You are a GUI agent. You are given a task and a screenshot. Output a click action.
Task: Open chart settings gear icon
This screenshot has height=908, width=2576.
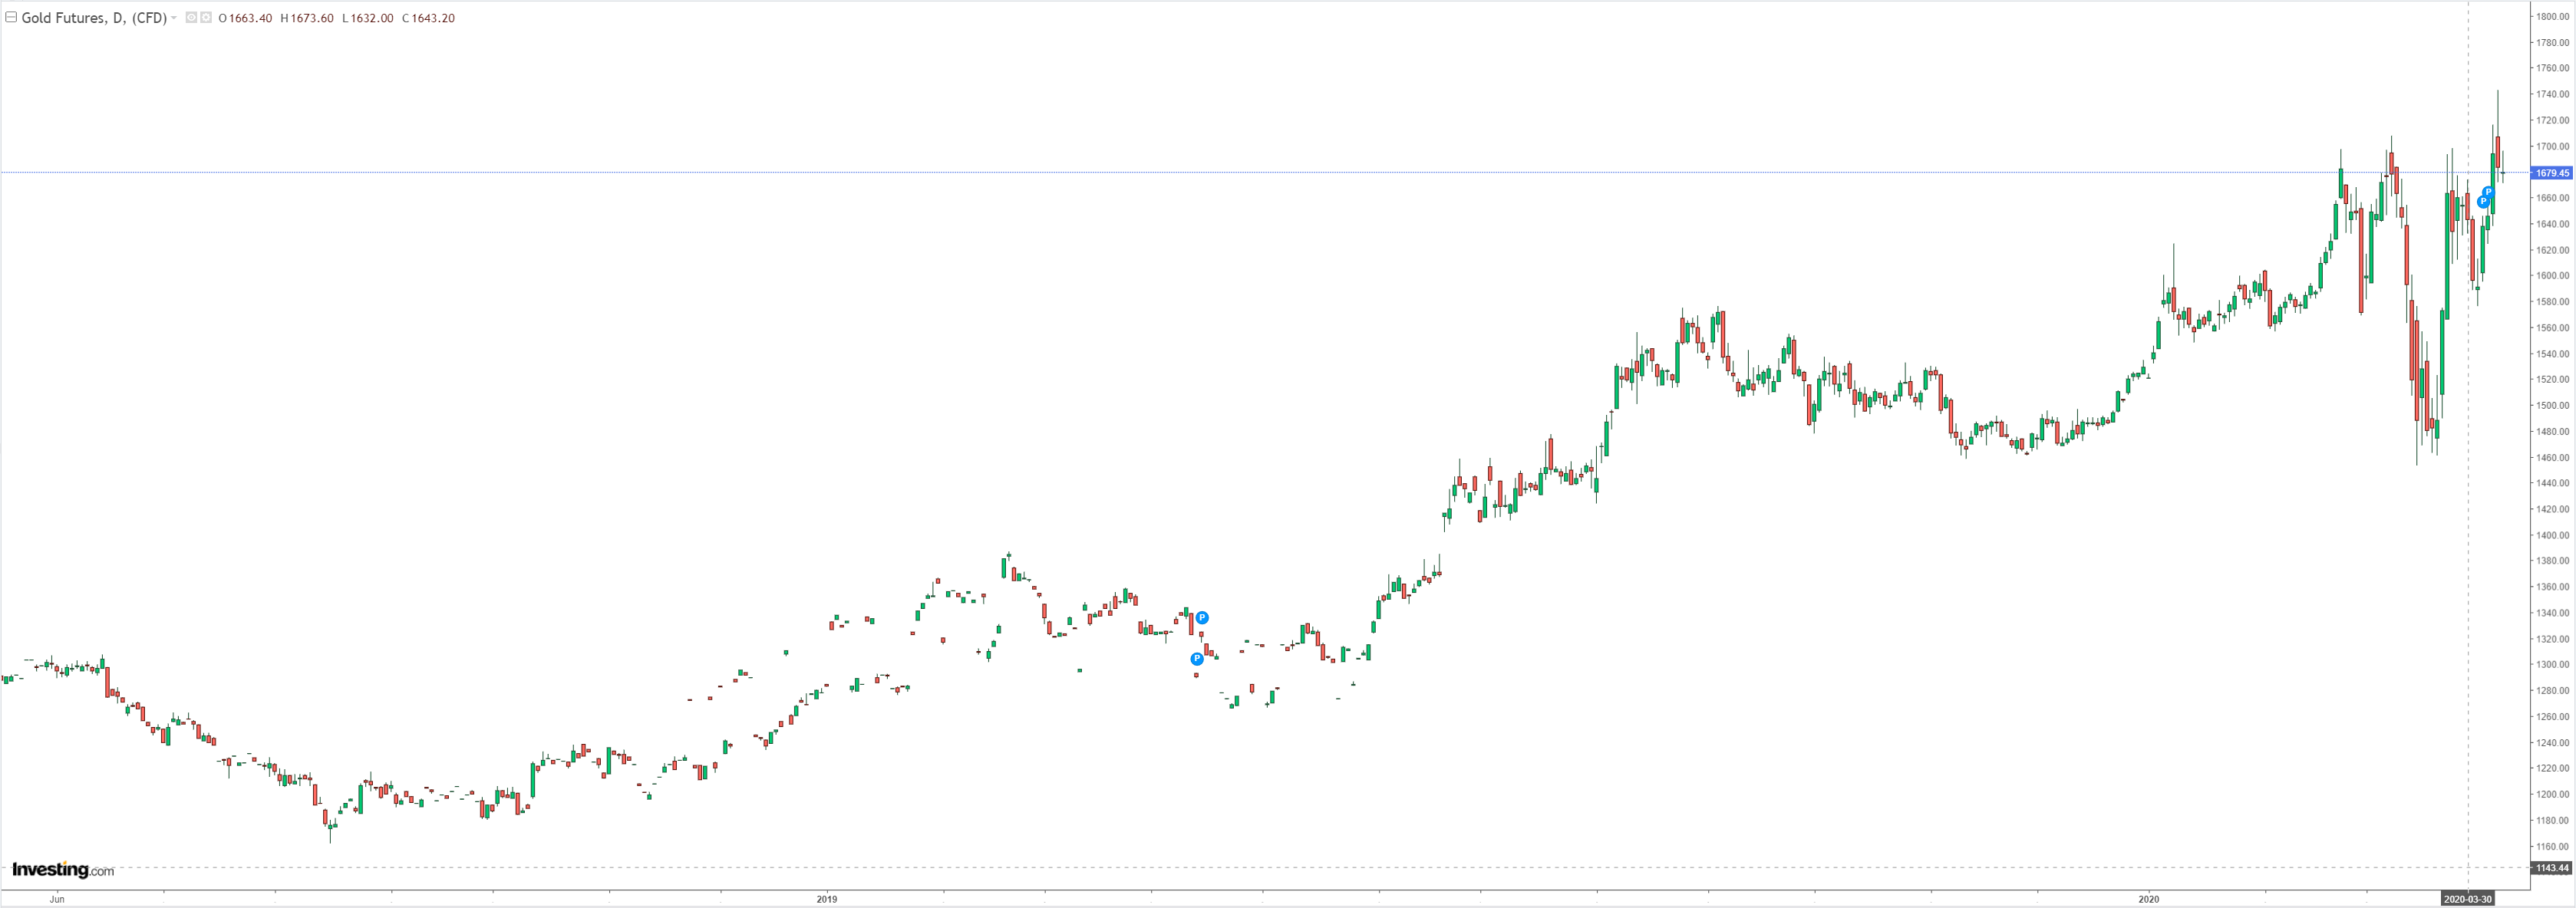point(206,17)
